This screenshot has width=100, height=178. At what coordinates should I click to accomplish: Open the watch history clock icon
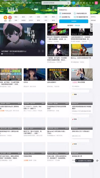(x=90, y=3)
